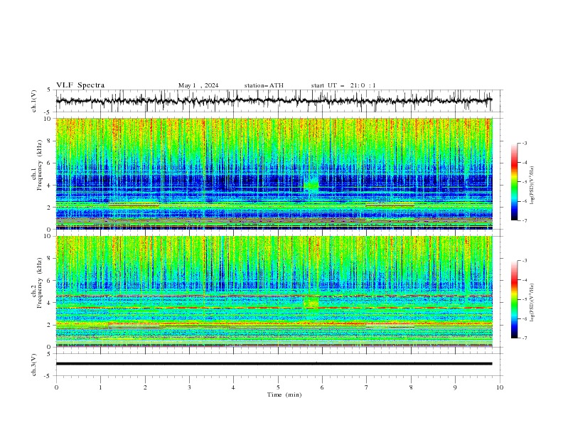This screenshot has height=435, width=563.
Task: Click the 'station=ATH' label
Action: coord(264,85)
